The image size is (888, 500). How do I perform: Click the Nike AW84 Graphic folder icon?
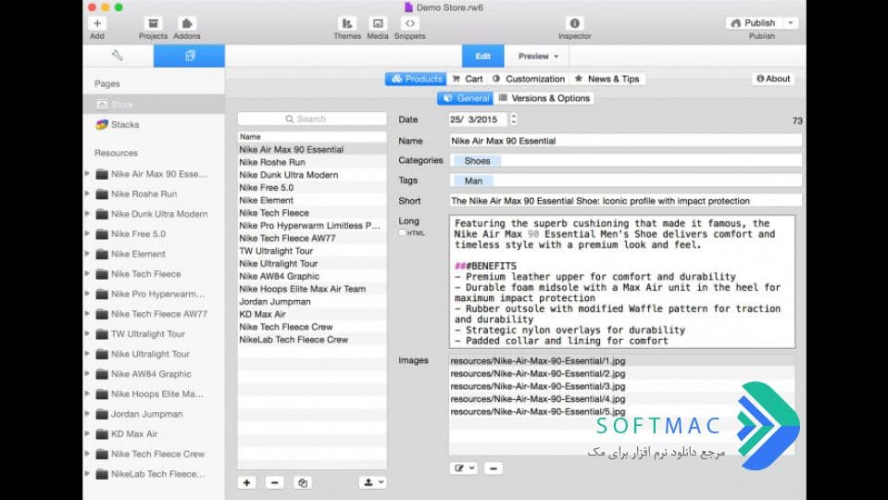(102, 374)
